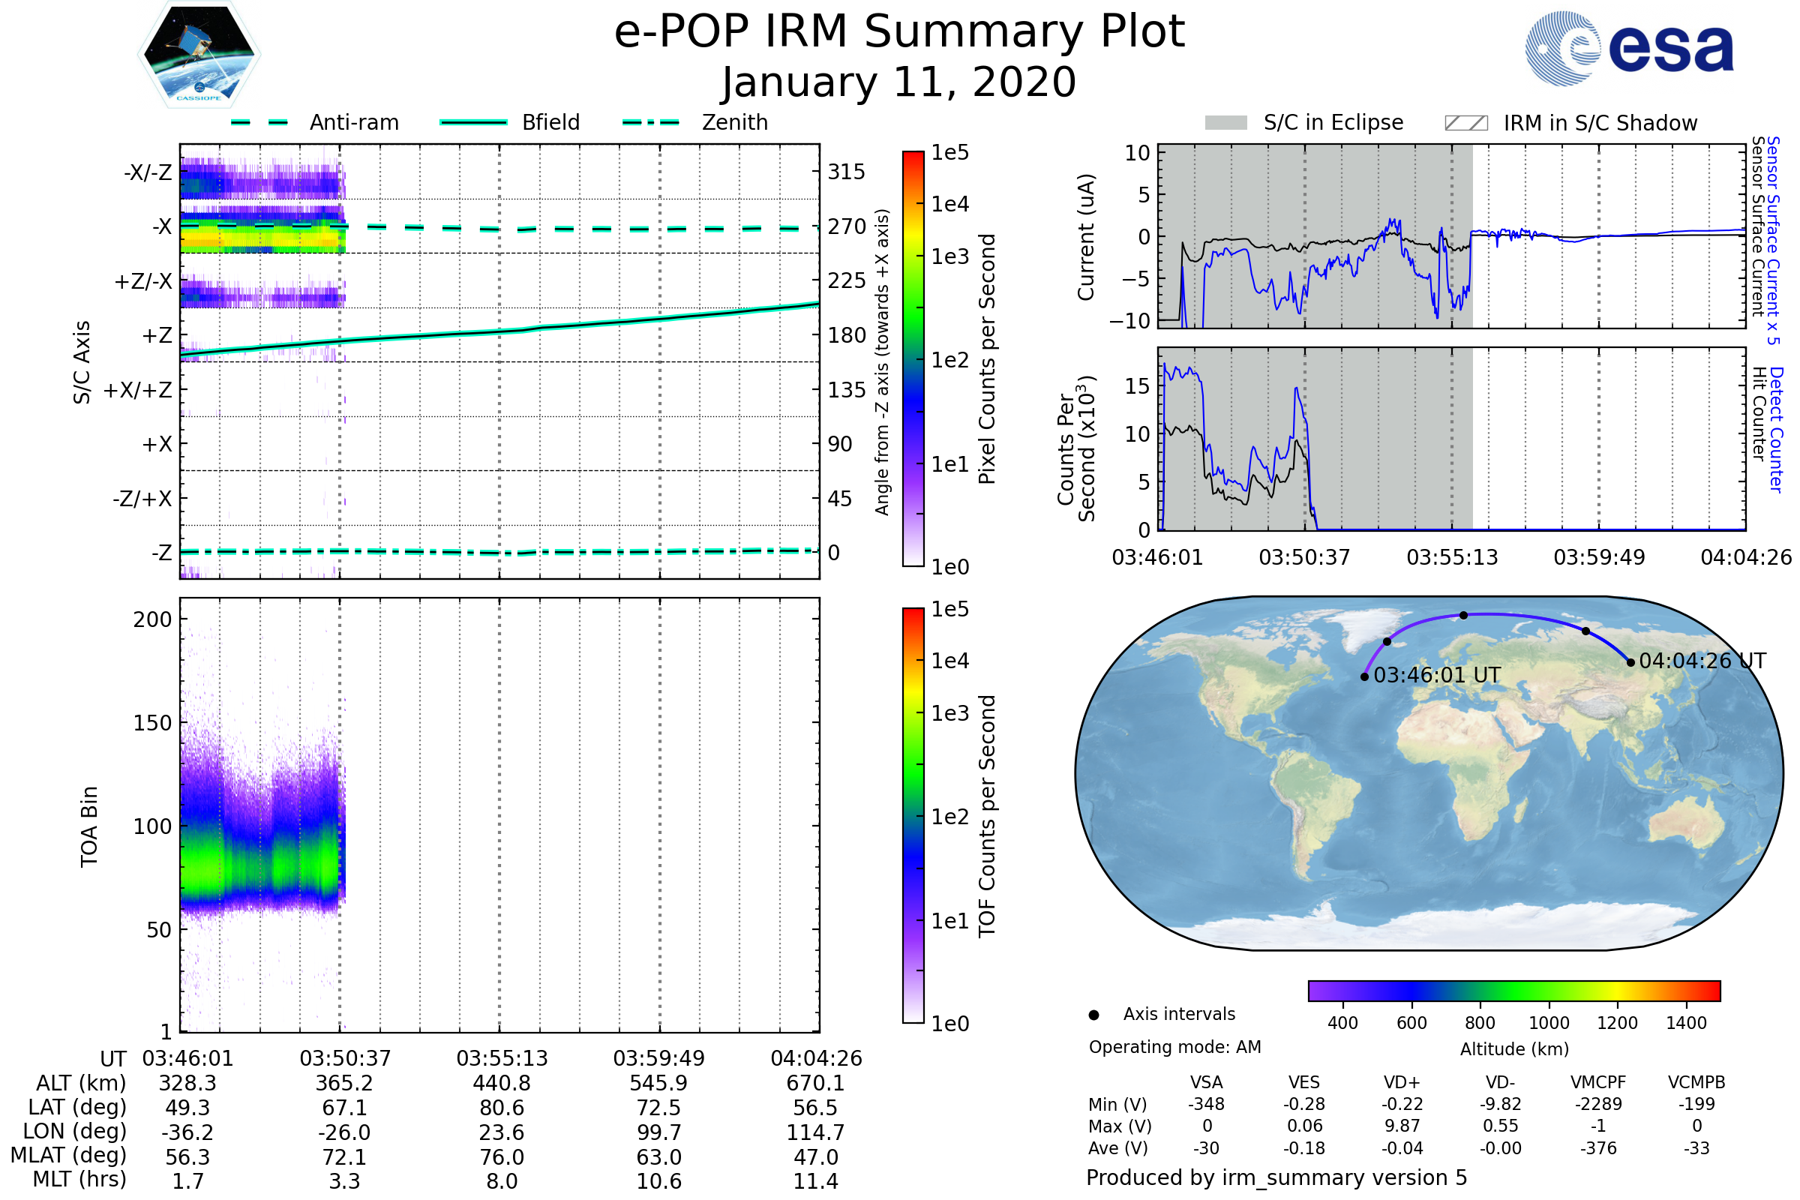This screenshot has width=1800, height=1200.
Task: Click the e-POP IRM Summary Plot title
Action: (899, 32)
